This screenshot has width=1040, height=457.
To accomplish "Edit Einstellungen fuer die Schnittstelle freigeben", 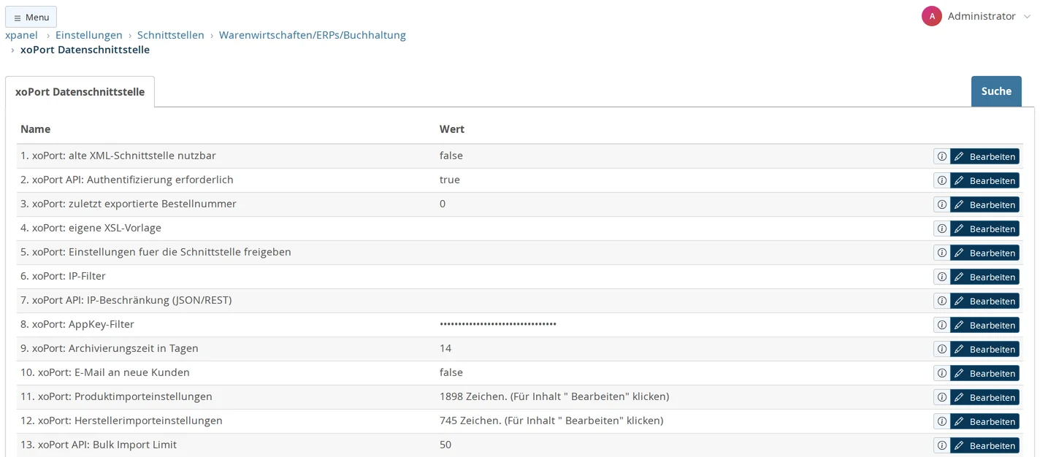I will point(984,253).
